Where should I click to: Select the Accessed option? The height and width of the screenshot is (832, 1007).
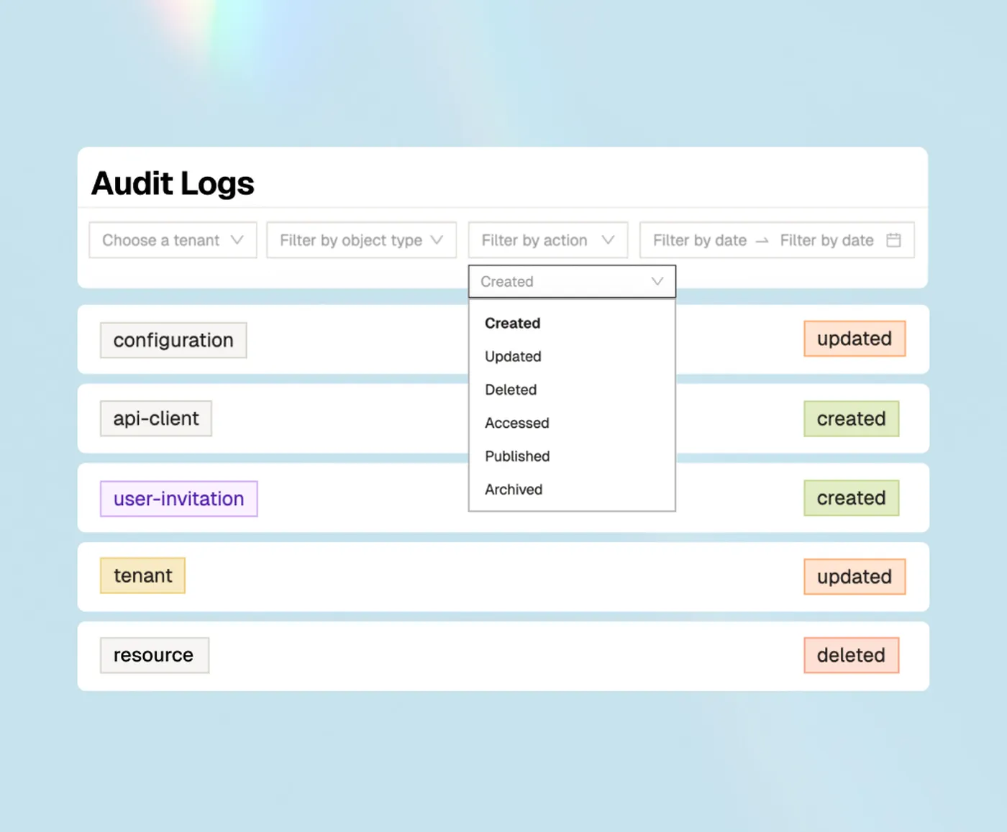coord(516,423)
